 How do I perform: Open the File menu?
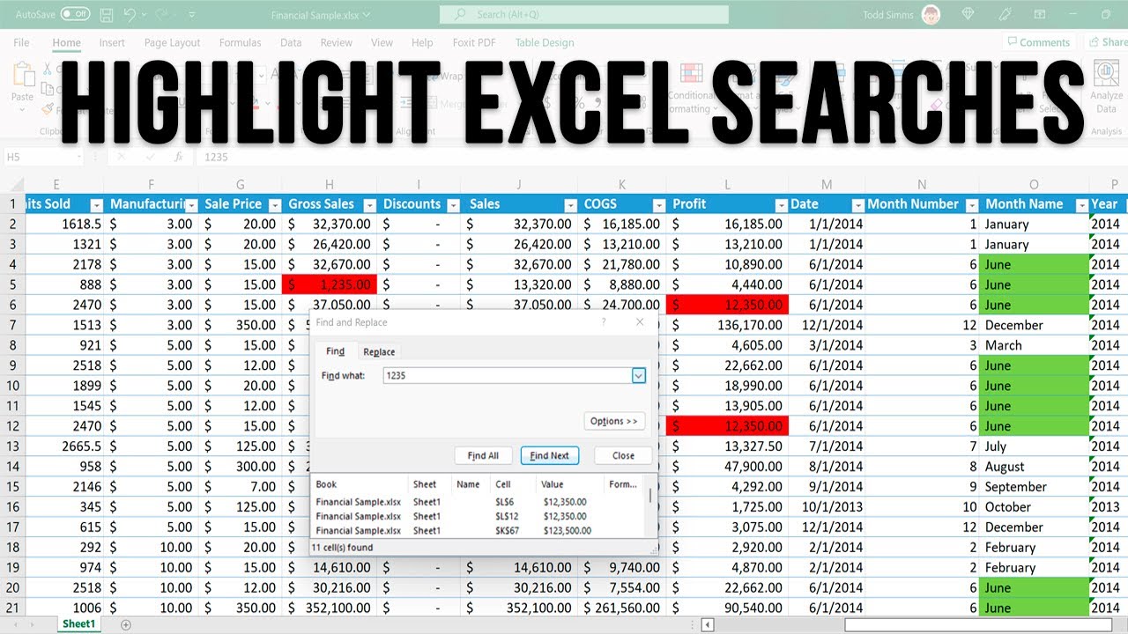[22, 42]
